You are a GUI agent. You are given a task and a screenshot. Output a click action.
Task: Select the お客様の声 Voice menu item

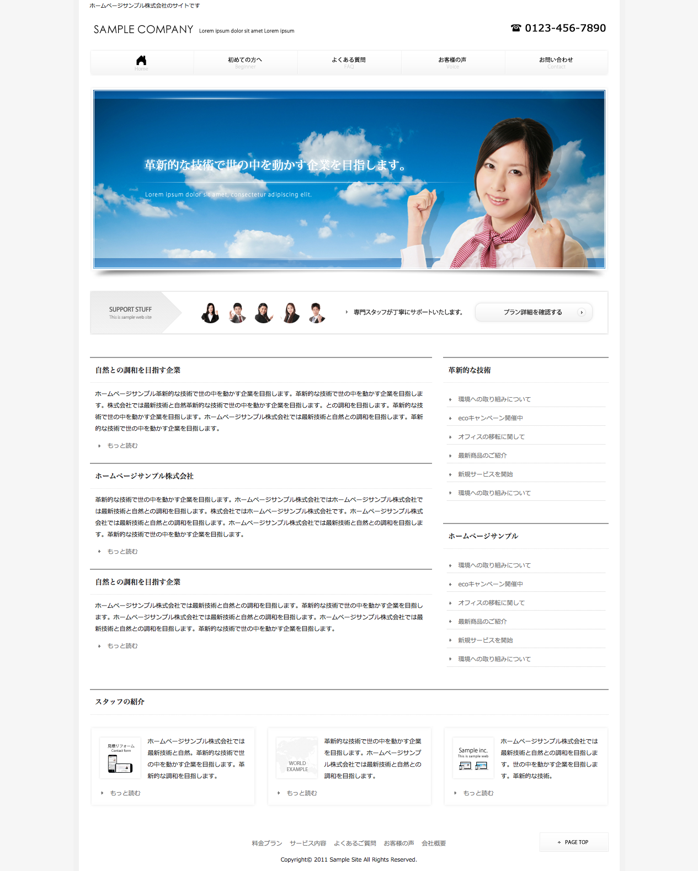(x=452, y=62)
